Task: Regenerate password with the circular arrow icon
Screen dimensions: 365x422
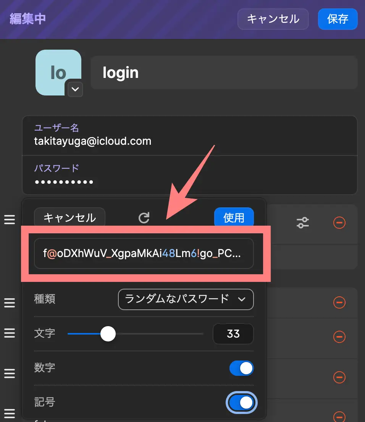Action: 144,218
